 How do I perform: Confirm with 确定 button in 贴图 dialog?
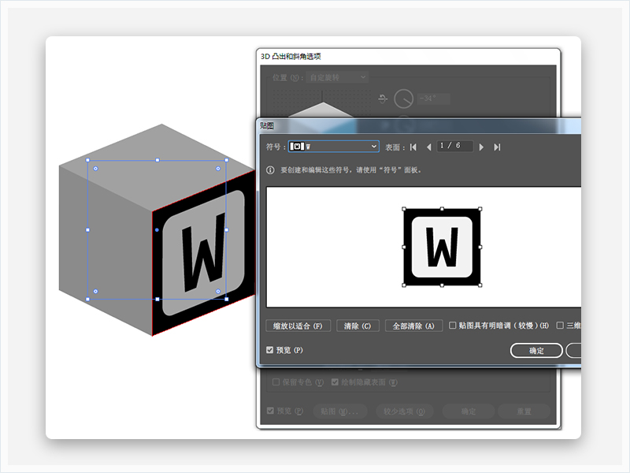(536, 351)
